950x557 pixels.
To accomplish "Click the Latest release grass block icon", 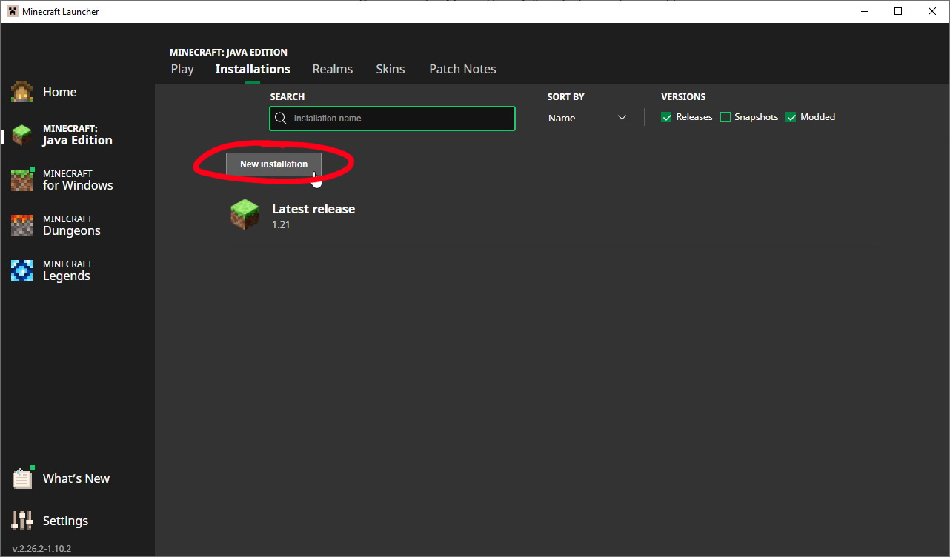I will (245, 216).
